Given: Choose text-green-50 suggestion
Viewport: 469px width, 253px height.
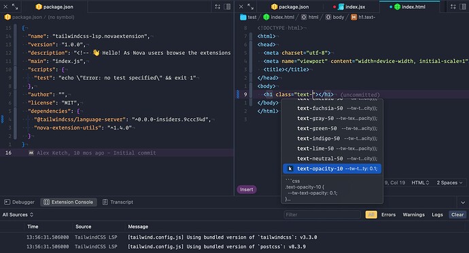Looking at the screenshot, I should pos(332,129).
